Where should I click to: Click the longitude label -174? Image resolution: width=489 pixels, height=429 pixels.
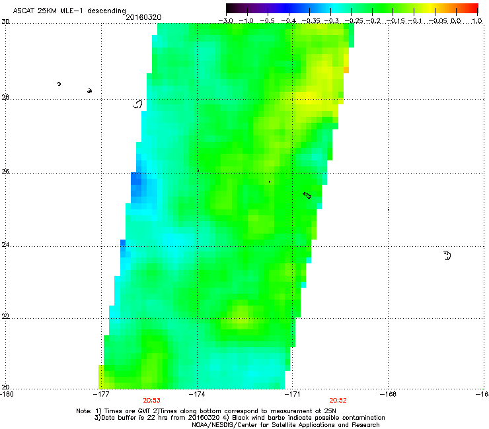197,394
